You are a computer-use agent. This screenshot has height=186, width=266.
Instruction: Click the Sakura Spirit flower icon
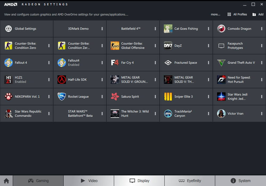click(115, 97)
